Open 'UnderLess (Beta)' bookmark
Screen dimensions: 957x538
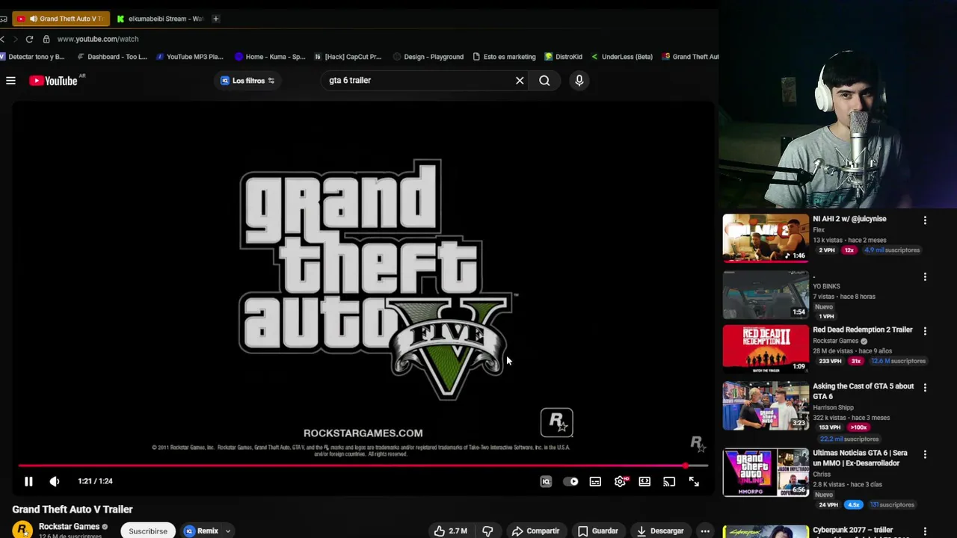pyautogui.click(x=622, y=57)
